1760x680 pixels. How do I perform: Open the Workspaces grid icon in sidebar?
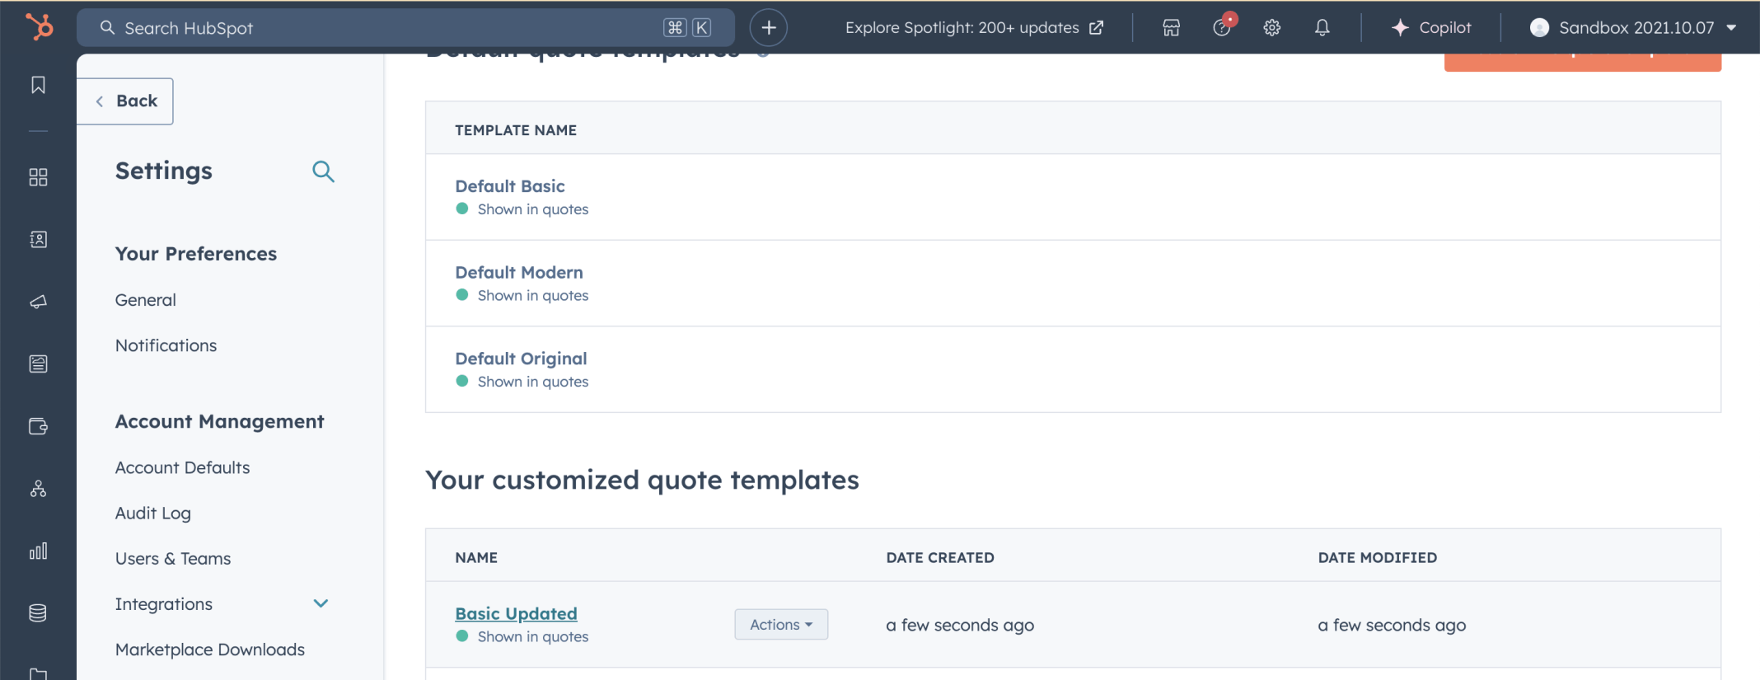click(x=38, y=177)
